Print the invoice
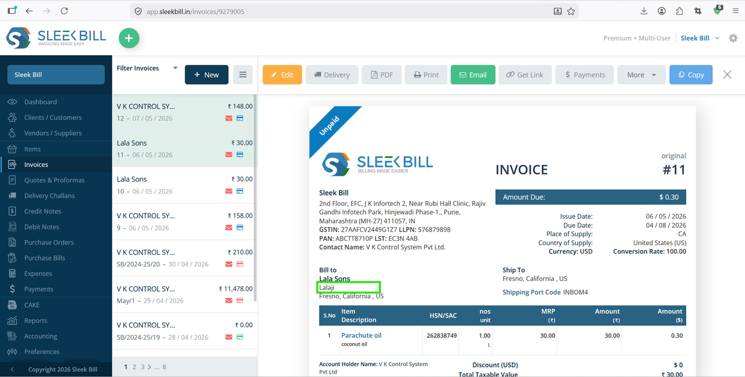The width and height of the screenshot is (745, 377). pos(426,74)
